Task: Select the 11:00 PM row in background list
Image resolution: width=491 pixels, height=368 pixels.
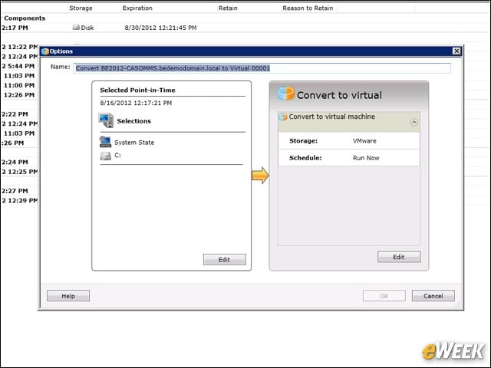Action: coord(19,85)
